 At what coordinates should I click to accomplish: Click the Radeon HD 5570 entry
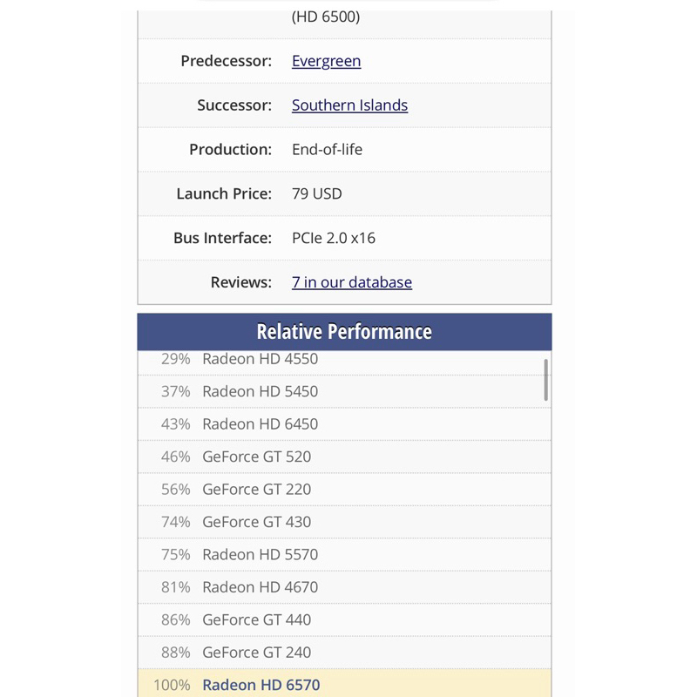coord(260,555)
